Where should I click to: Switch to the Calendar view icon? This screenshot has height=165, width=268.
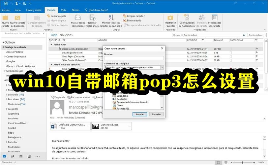(21, 156)
